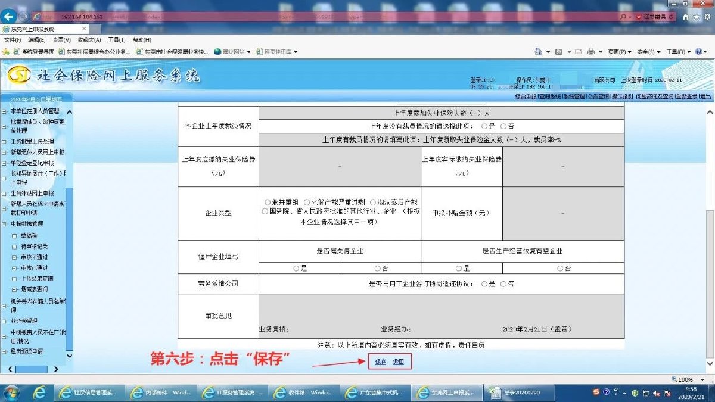Select 是 radio for 是否属关停企业

click(296, 269)
